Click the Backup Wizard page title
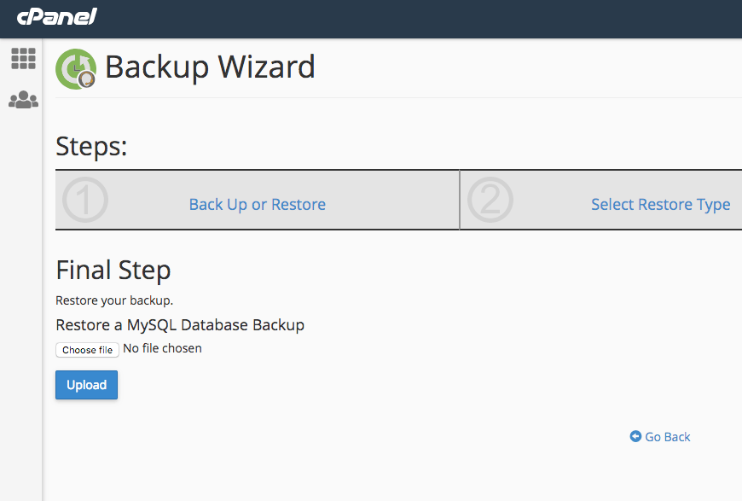Viewport: 742px width, 501px height. click(210, 67)
